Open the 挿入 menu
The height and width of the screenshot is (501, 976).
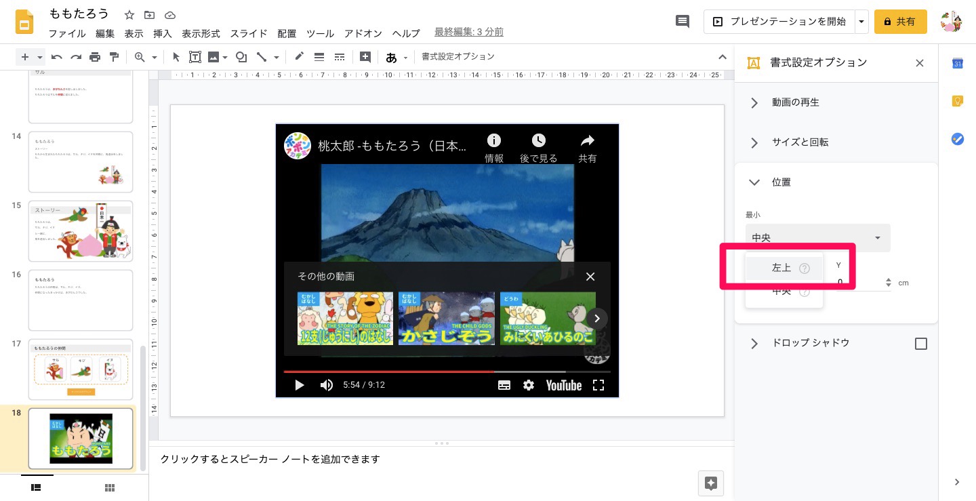point(162,33)
